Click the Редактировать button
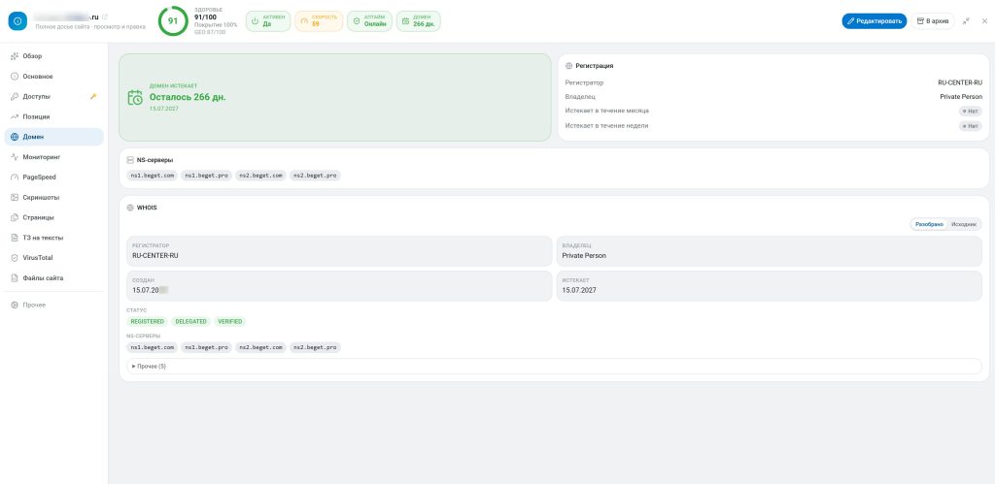Screen dimensions: 995x484 [874, 21]
